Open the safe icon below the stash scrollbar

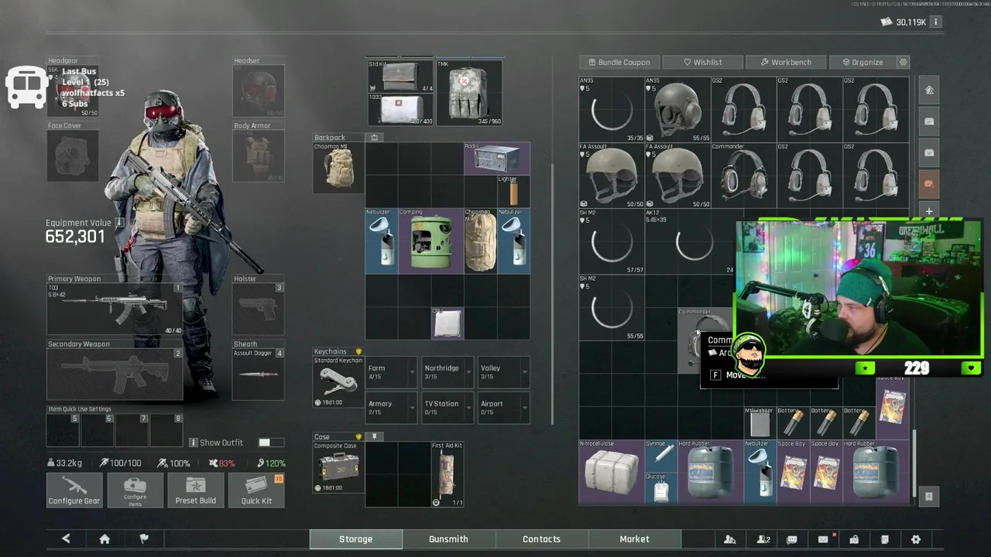[929, 497]
